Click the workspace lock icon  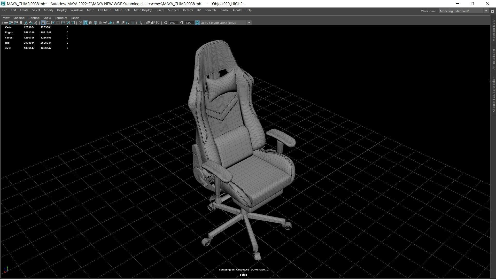pyautogui.click(x=492, y=11)
